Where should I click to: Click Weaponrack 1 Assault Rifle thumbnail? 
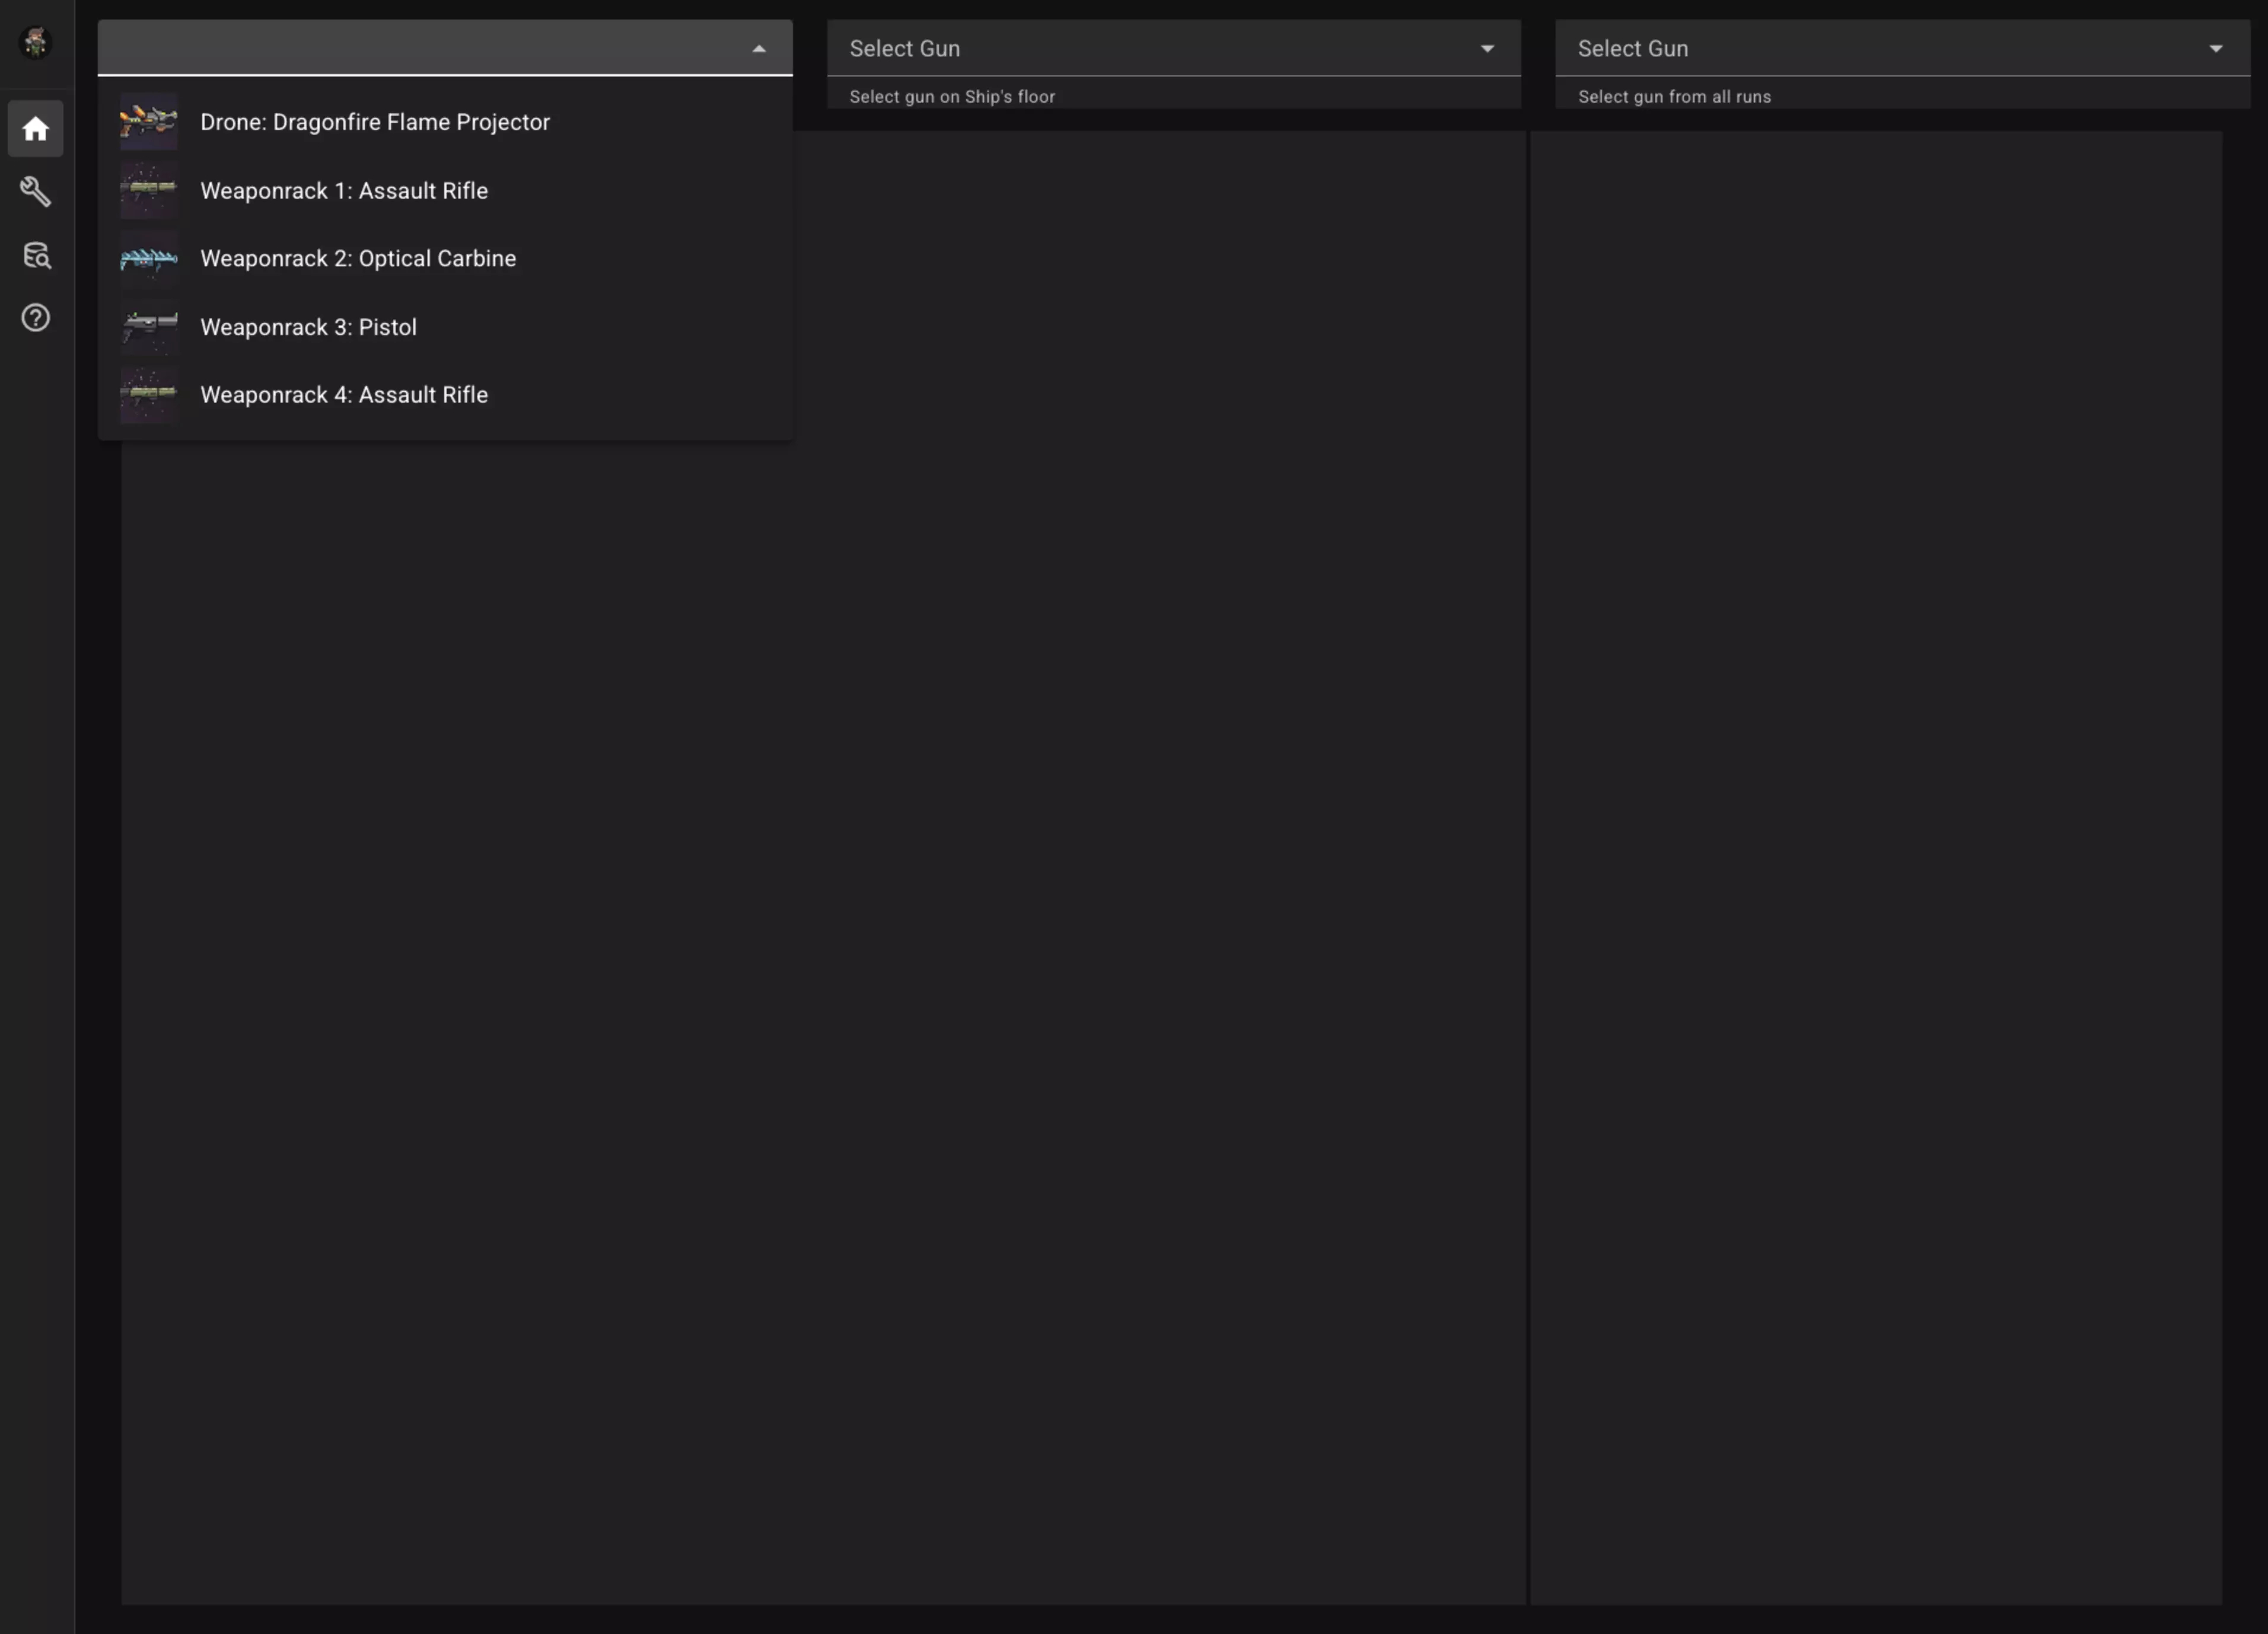(148, 191)
